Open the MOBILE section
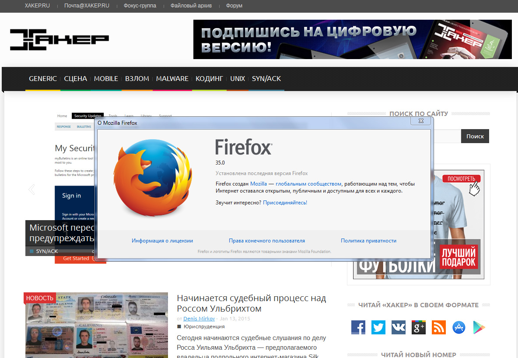This screenshot has width=518, height=358. pos(106,79)
